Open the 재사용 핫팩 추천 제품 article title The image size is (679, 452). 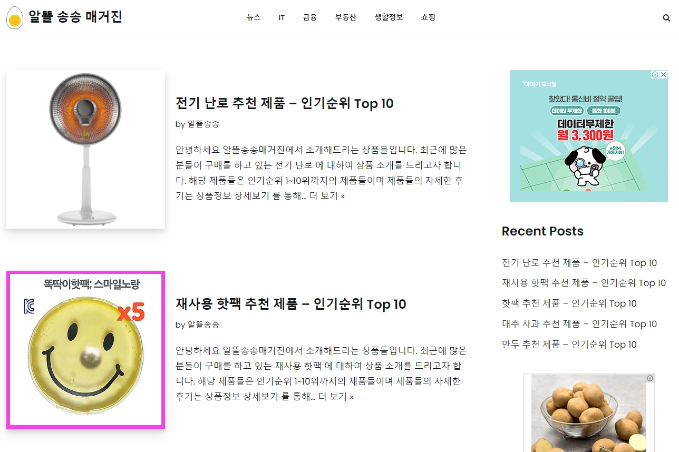tap(291, 304)
